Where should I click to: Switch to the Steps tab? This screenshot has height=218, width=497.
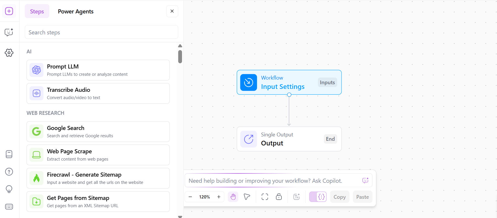click(37, 11)
